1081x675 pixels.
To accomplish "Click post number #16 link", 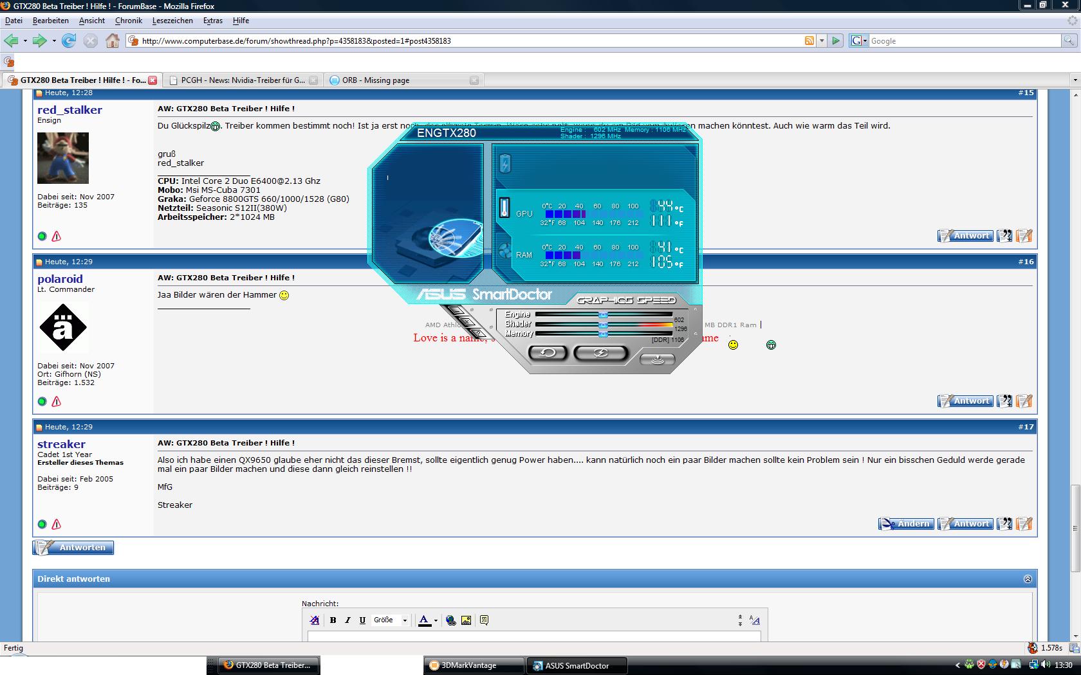I will pos(1026,262).
